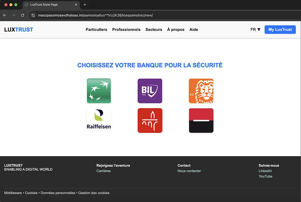Go back with the browser back arrow
Viewport: 301px width, 202px height.
[5, 15]
